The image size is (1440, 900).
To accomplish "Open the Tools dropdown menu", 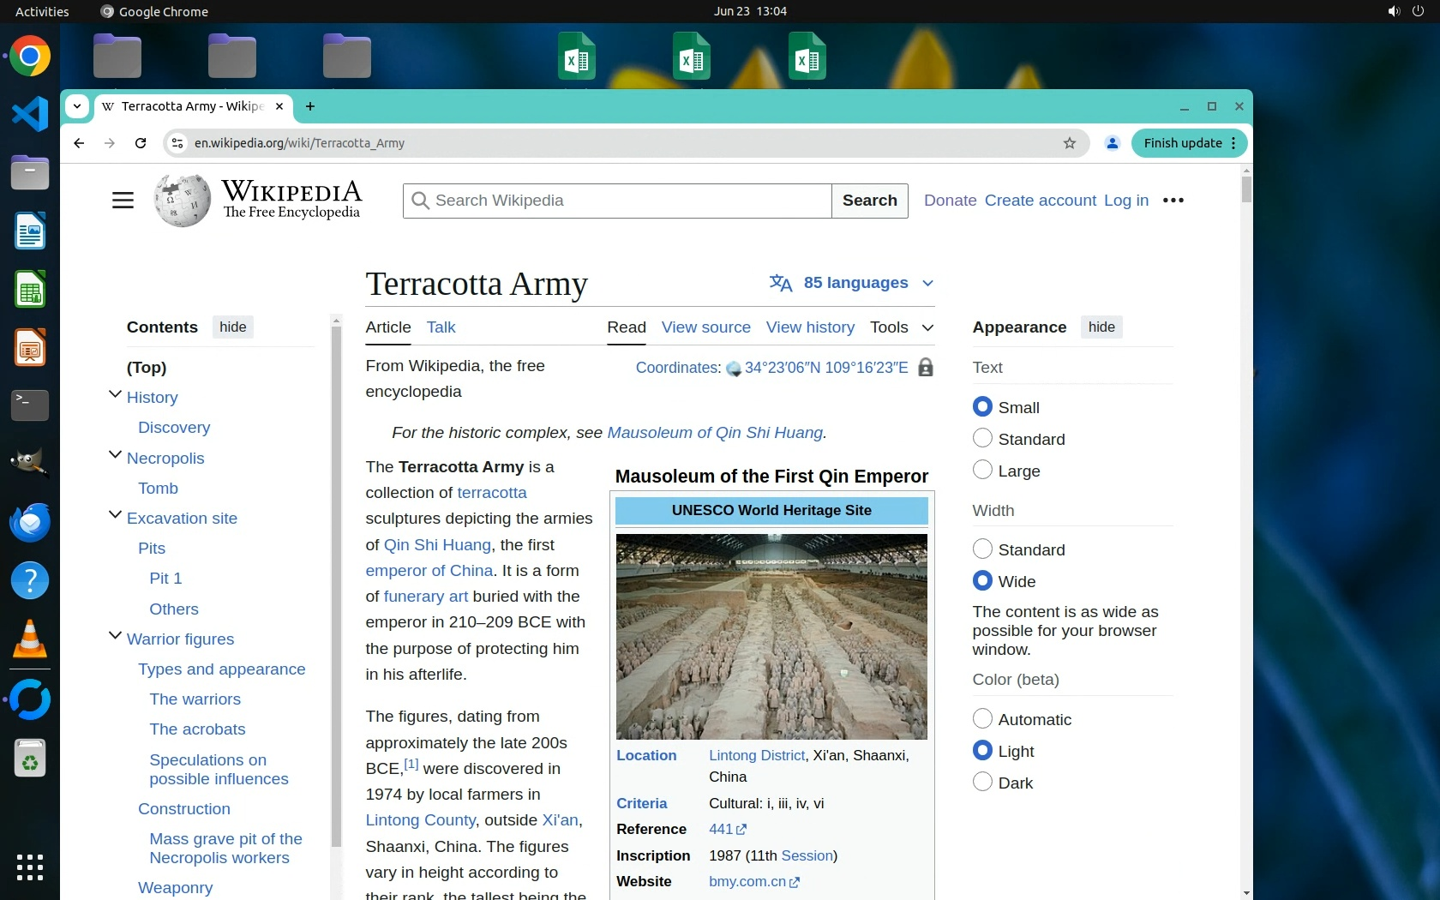I will (x=901, y=327).
